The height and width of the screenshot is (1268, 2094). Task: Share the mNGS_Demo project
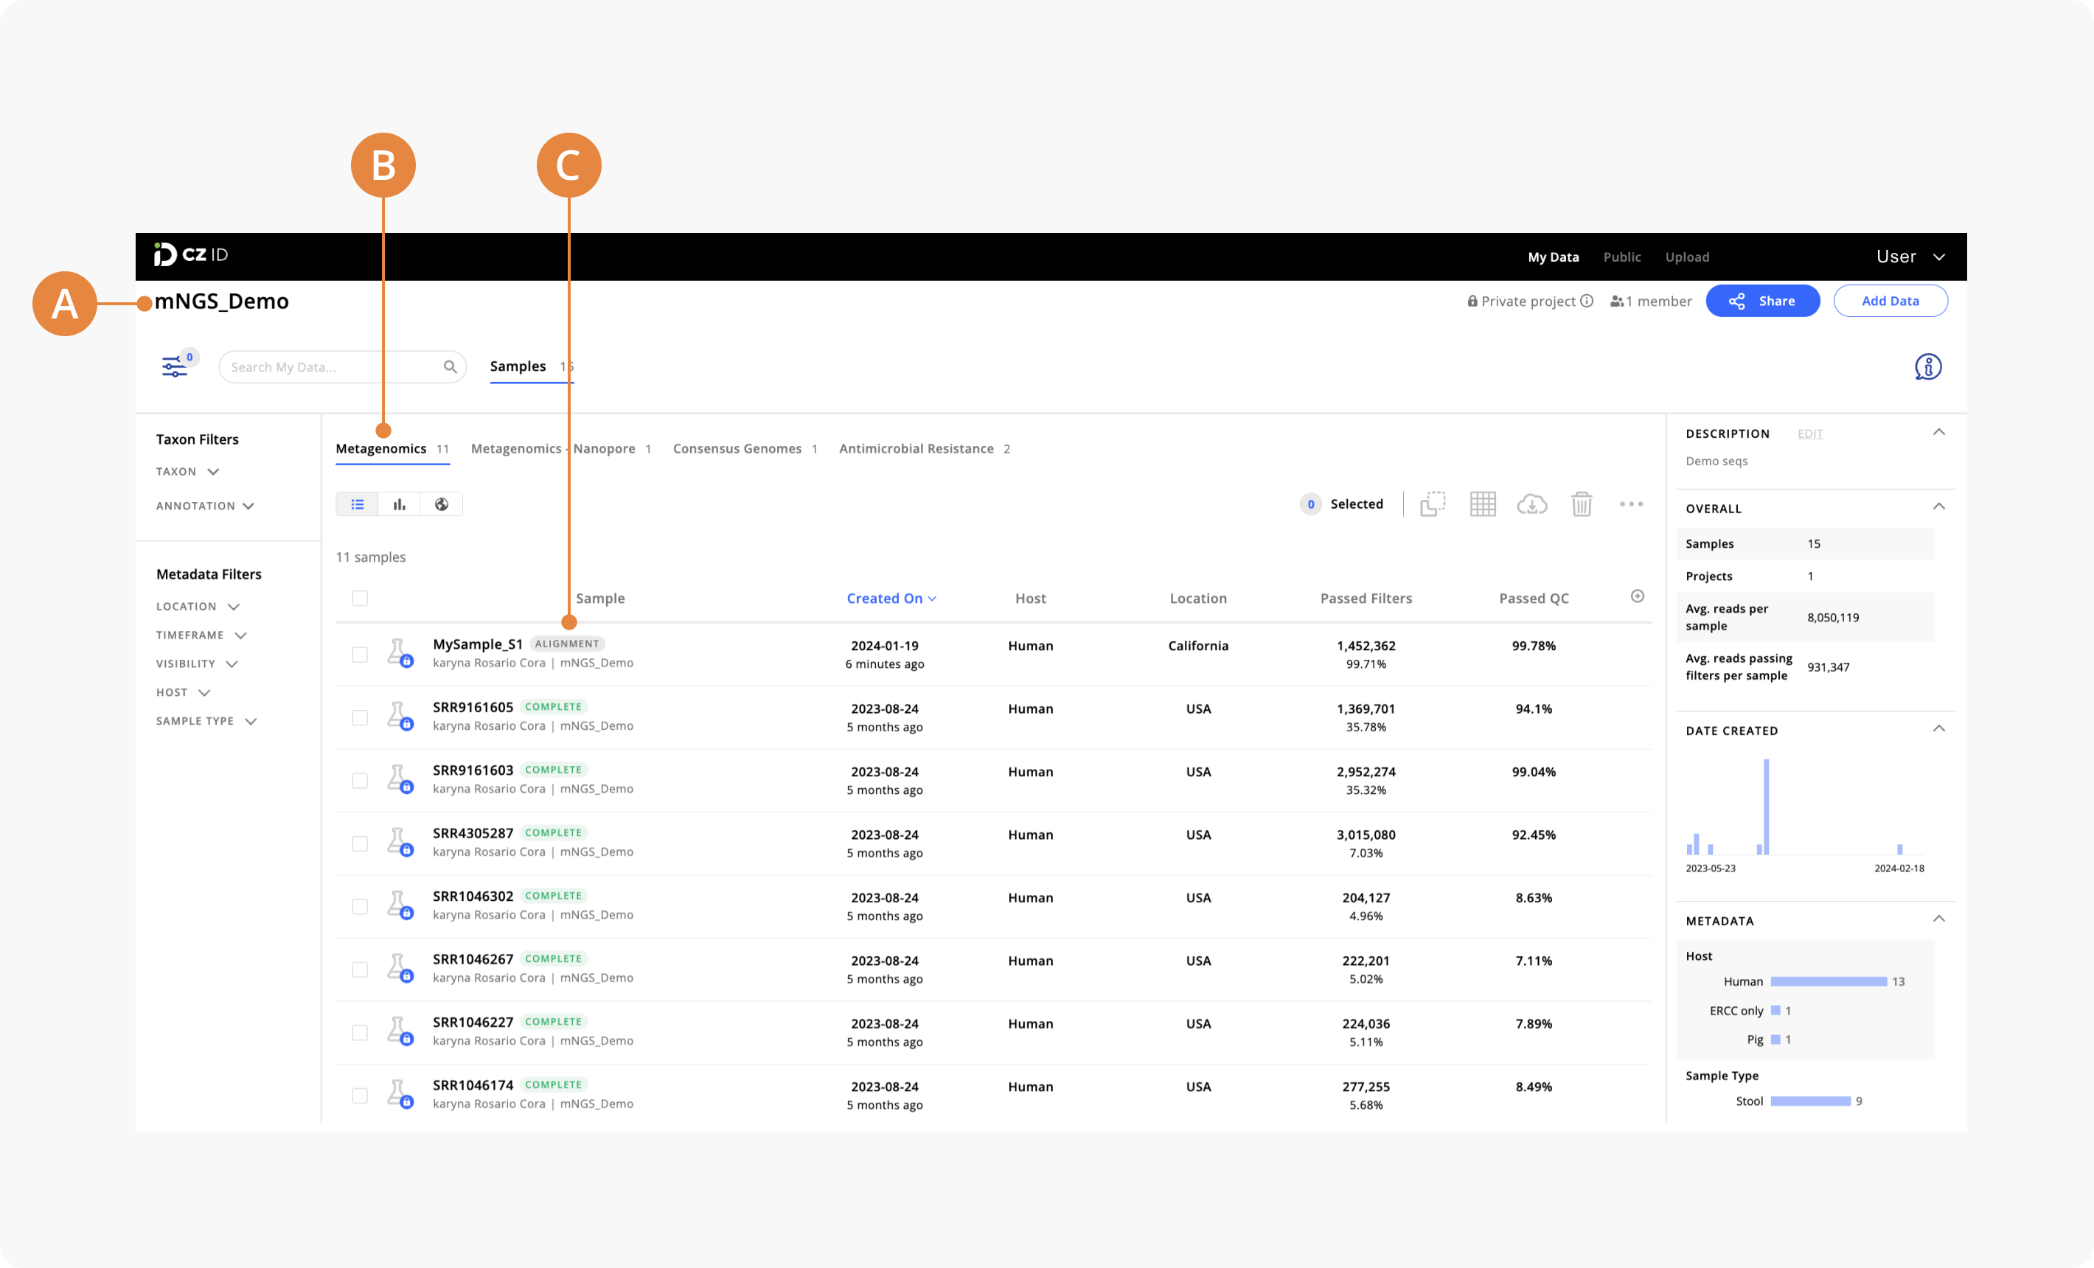(1762, 301)
